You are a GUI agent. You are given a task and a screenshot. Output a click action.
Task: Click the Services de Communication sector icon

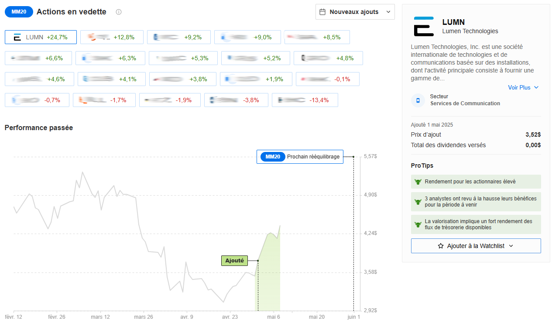click(418, 100)
